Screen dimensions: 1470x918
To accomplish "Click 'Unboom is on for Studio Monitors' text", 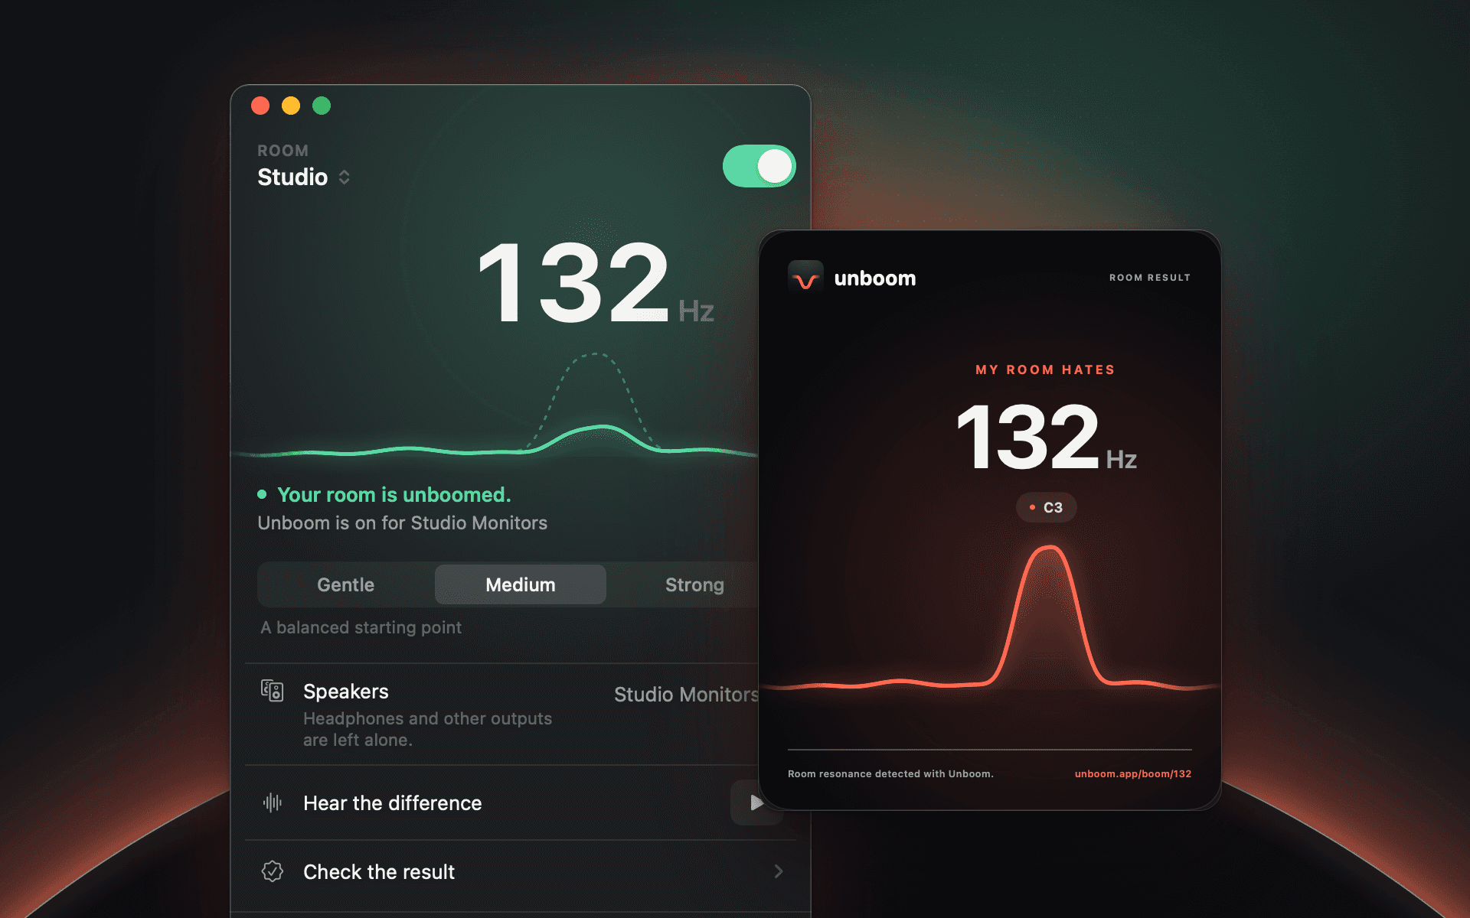I will point(402,523).
